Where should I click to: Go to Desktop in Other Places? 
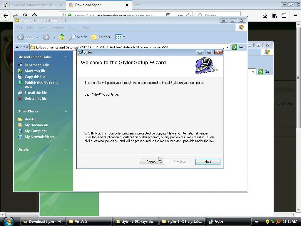tap(31, 119)
